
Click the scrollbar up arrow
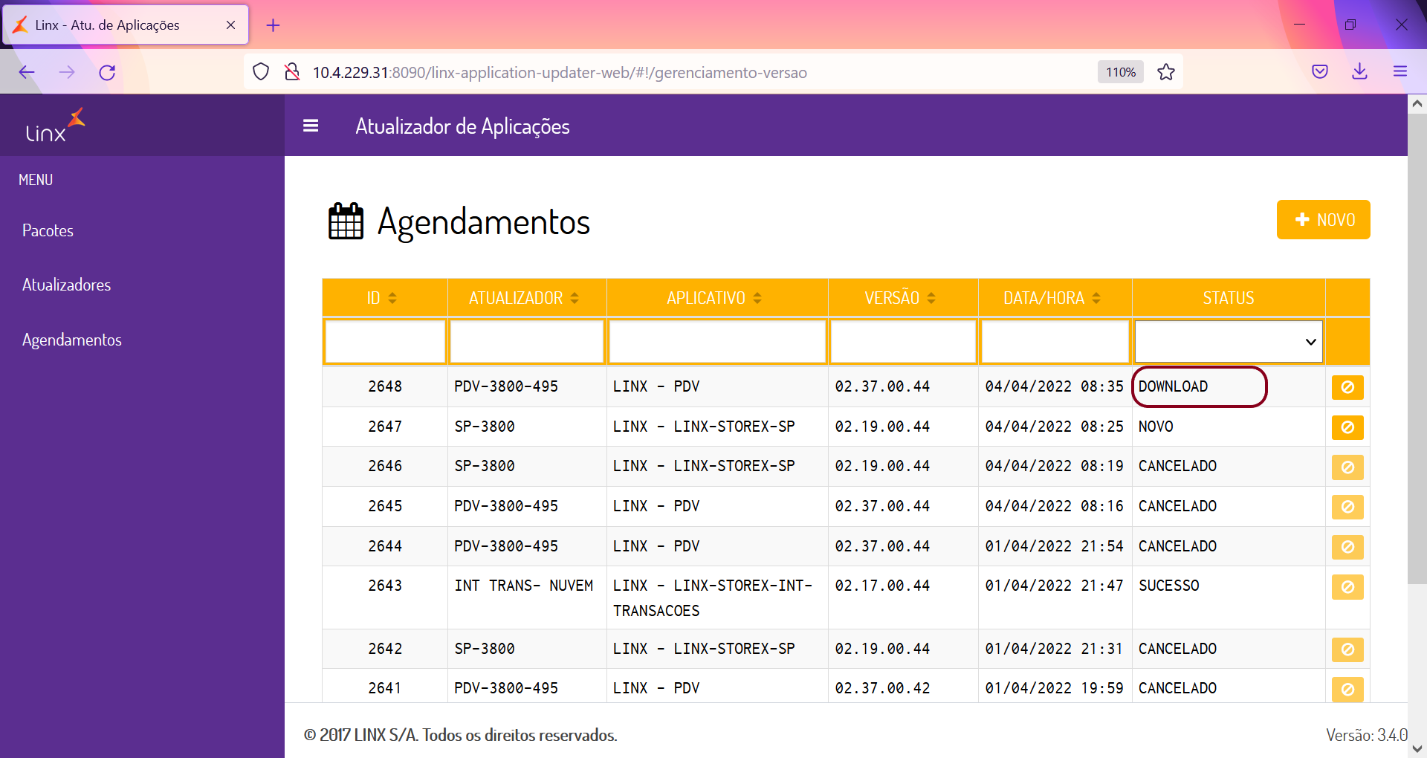[1417, 104]
